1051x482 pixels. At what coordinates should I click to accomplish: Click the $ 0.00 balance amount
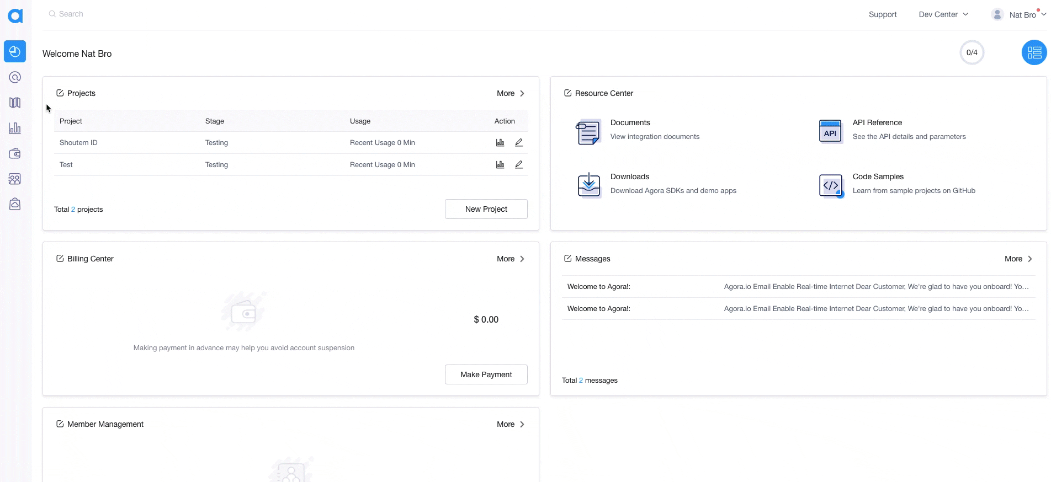click(x=486, y=319)
